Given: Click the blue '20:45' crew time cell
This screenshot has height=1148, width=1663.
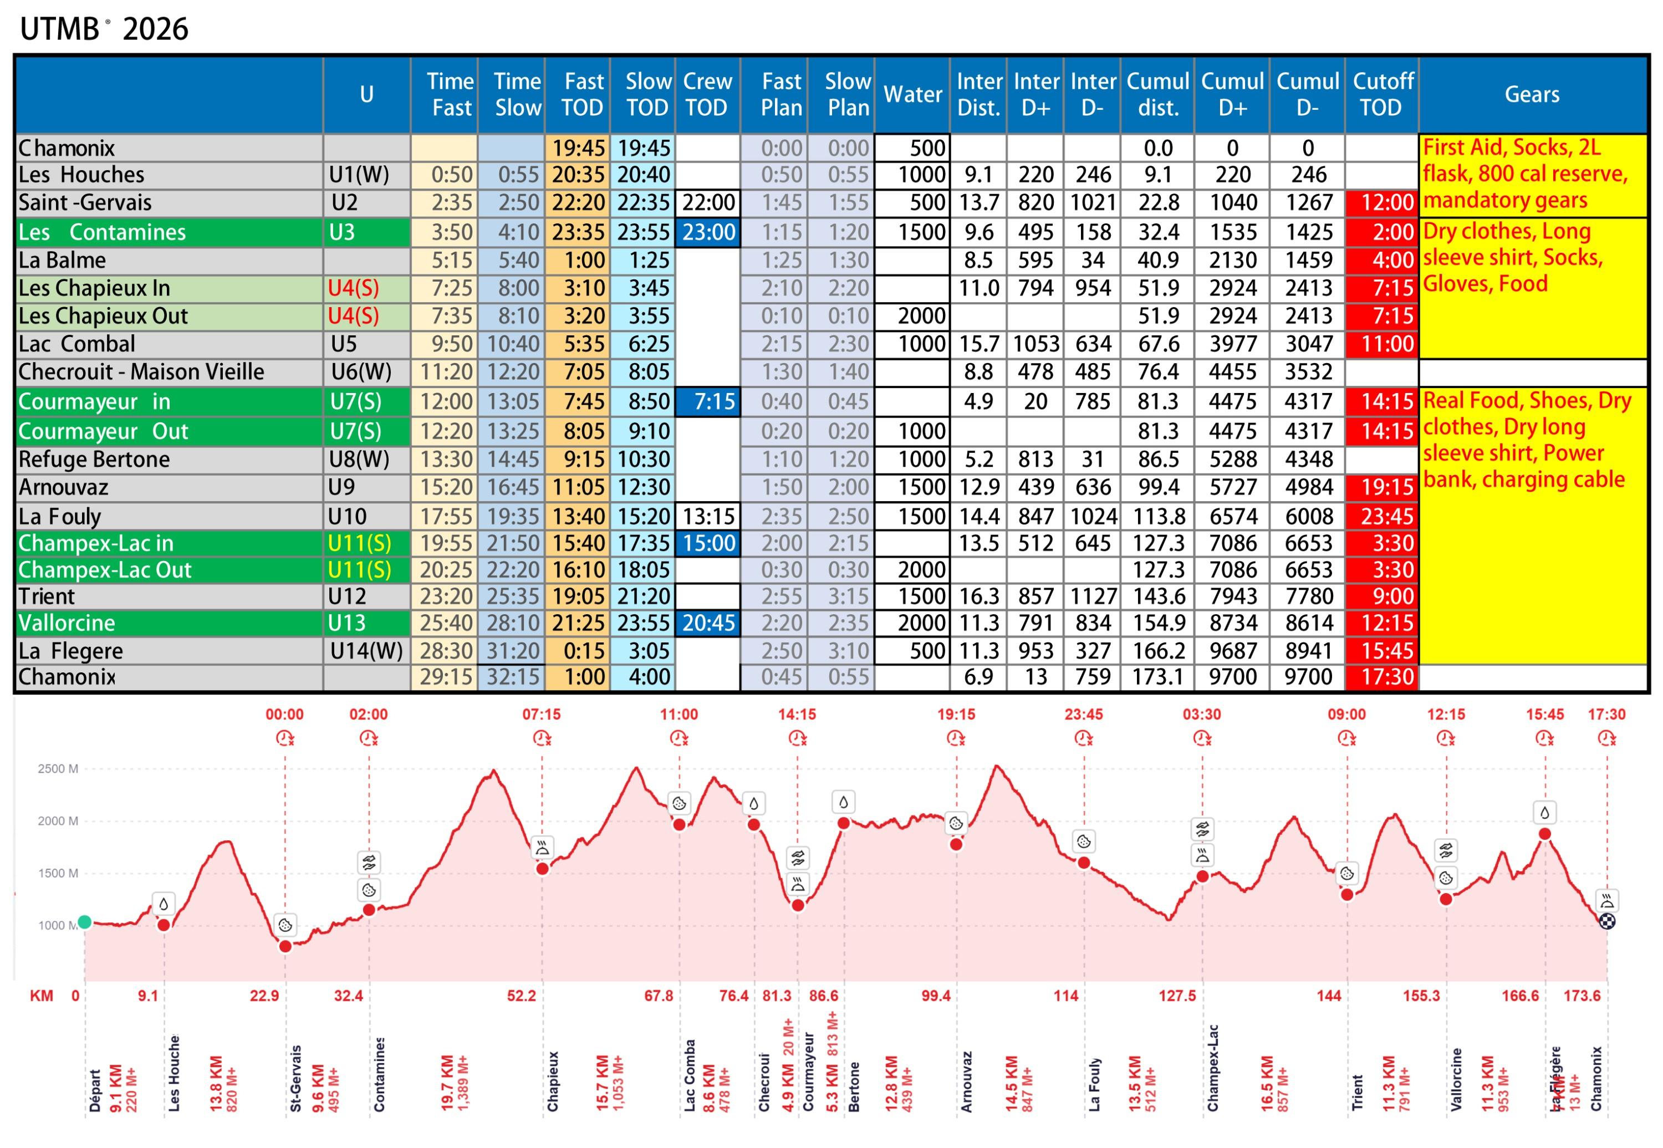Looking at the screenshot, I should coord(708,623).
